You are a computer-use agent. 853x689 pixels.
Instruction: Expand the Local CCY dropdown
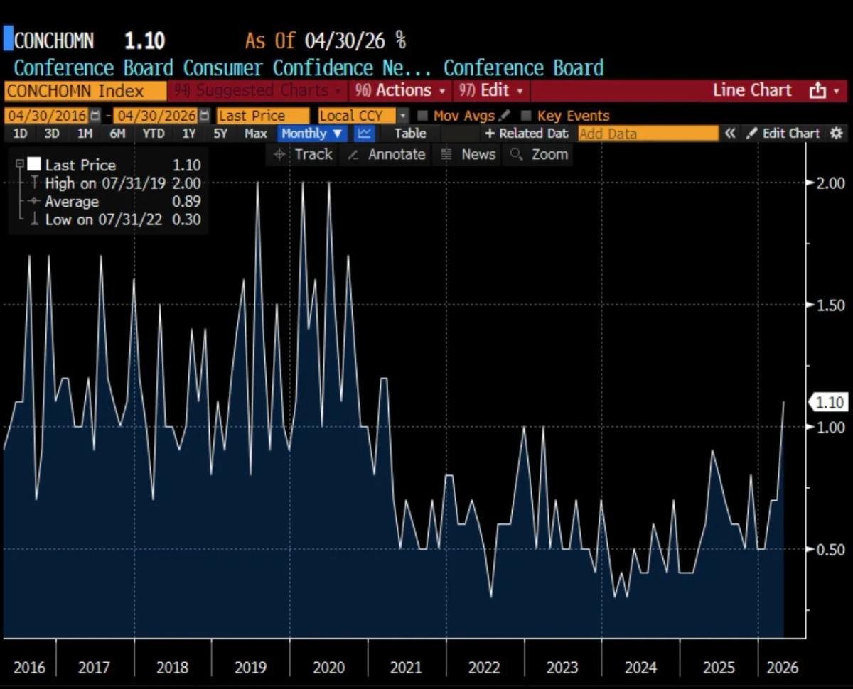402,115
